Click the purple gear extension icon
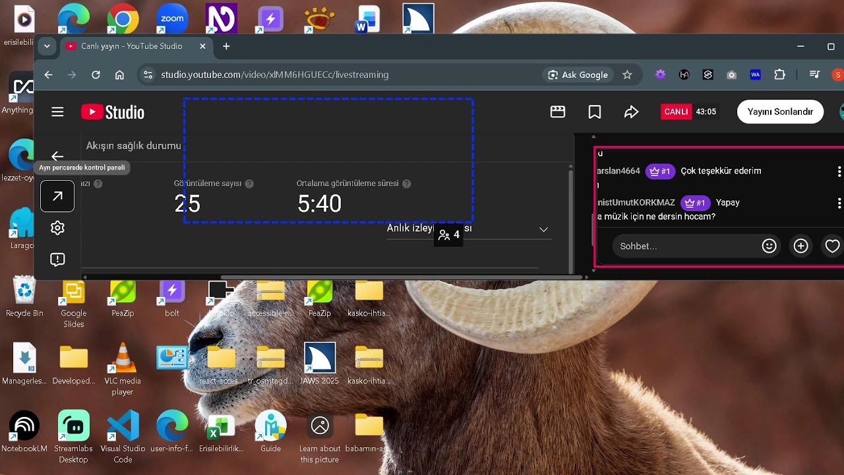844x475 pixels. [x=660, y=75]
